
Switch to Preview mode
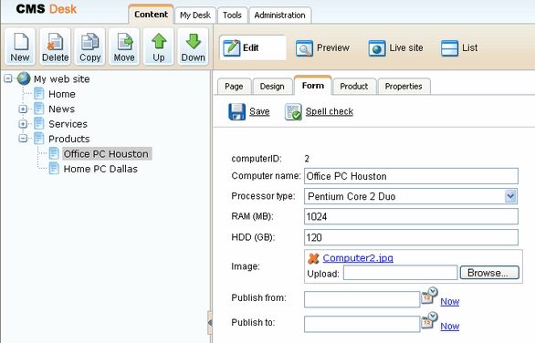[x=323, y=47]
